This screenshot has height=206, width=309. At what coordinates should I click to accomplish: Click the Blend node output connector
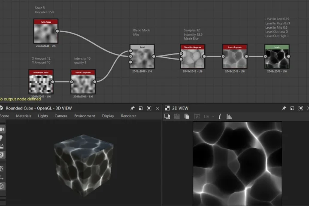tap(154, 57)
